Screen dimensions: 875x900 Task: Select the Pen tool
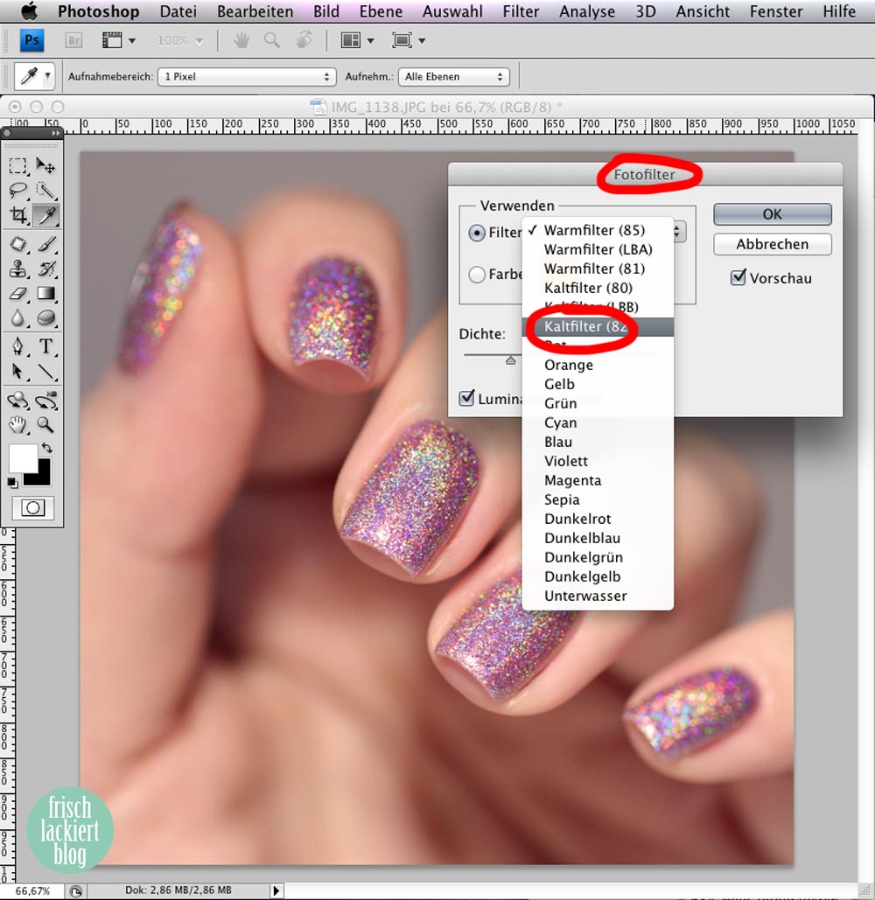(x=17, y=346)
